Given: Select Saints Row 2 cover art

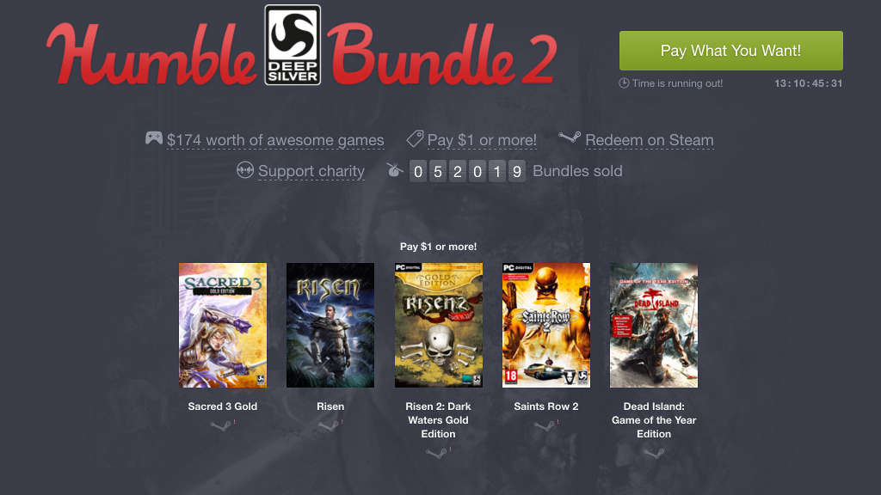Looking at the screenshot, I should click(546, 326).
